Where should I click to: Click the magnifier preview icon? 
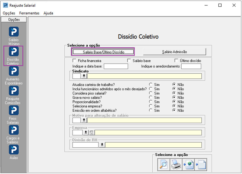[164, 165]
